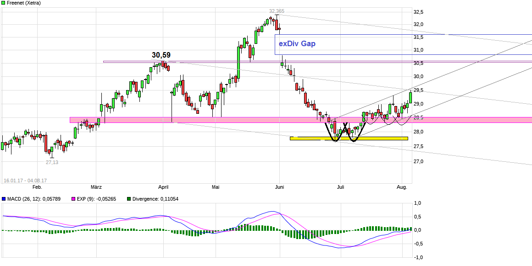This screenshot has height=266, width=532.
Task: Click the '27,0' price axis value
Action: pos(418,161)
